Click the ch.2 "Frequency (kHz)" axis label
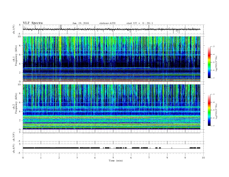The height and width of the screenshot is (177, 229). [x=16, y=103]
